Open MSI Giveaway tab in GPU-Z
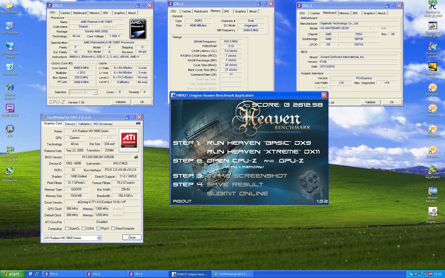 pyautogui.click(x=103, y=124)
